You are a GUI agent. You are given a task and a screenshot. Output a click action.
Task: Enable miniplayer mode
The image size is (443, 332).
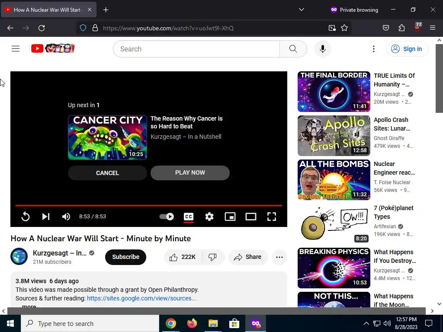[x=230, y=217]
